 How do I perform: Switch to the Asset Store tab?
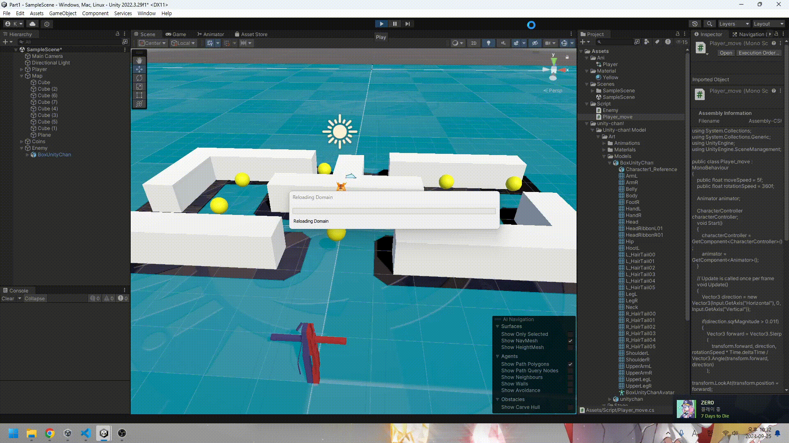tap(251, 34)
